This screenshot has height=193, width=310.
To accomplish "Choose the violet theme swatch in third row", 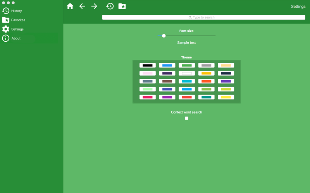I will coord(226,81).
